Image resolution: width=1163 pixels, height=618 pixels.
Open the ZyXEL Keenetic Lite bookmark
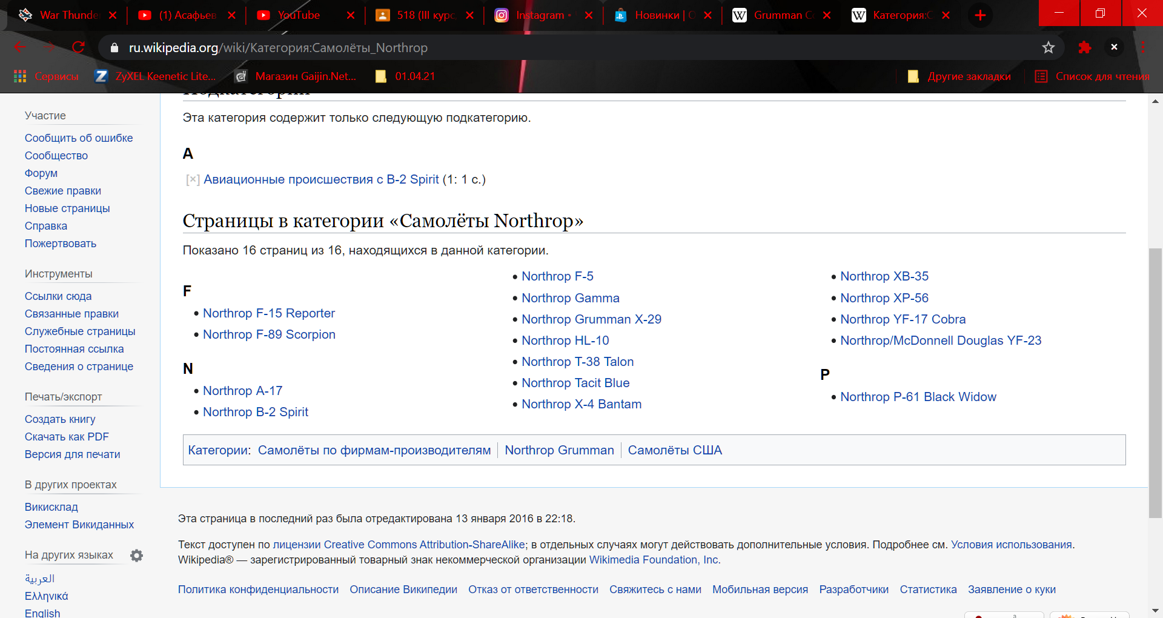tap(155, 76)
